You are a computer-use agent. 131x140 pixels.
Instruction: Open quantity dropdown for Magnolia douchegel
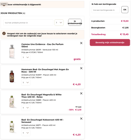[x=26, y=108]
